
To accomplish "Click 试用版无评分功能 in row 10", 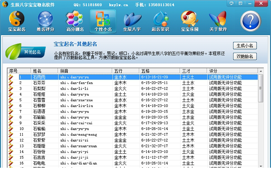I will click(225, 129).
